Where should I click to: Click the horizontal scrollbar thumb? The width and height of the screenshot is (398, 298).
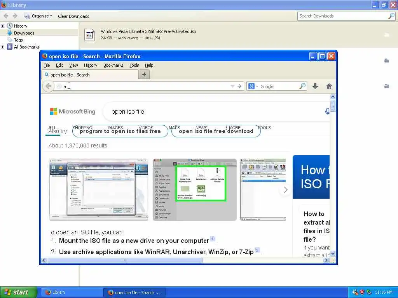124,260
